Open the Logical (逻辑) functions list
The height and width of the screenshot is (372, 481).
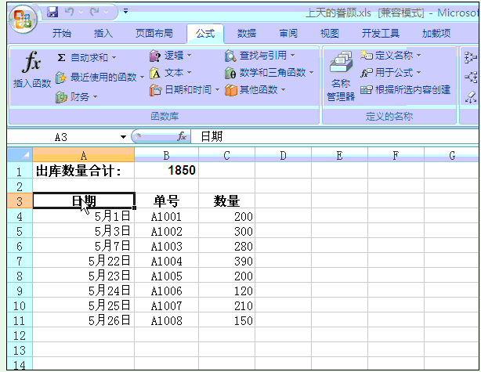170,56
